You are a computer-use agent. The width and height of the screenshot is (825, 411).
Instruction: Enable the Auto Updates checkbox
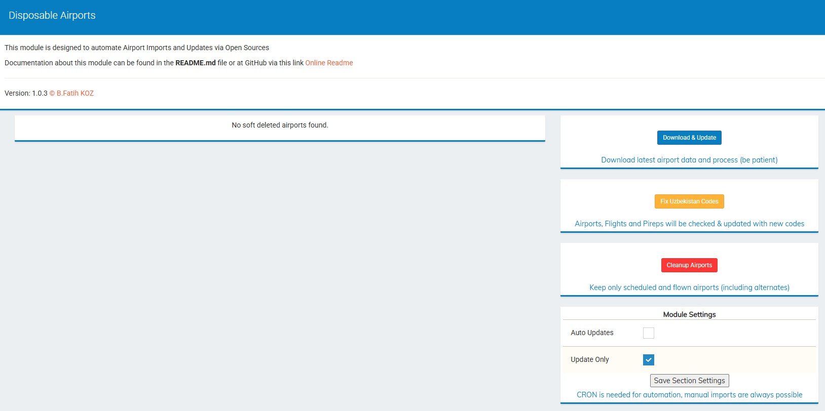[x=648, y=333]
